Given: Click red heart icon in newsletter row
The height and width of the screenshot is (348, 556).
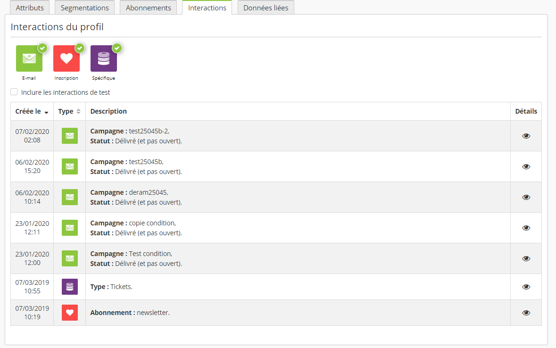Looking at the screenshot, I should click(x=70, y=313).
